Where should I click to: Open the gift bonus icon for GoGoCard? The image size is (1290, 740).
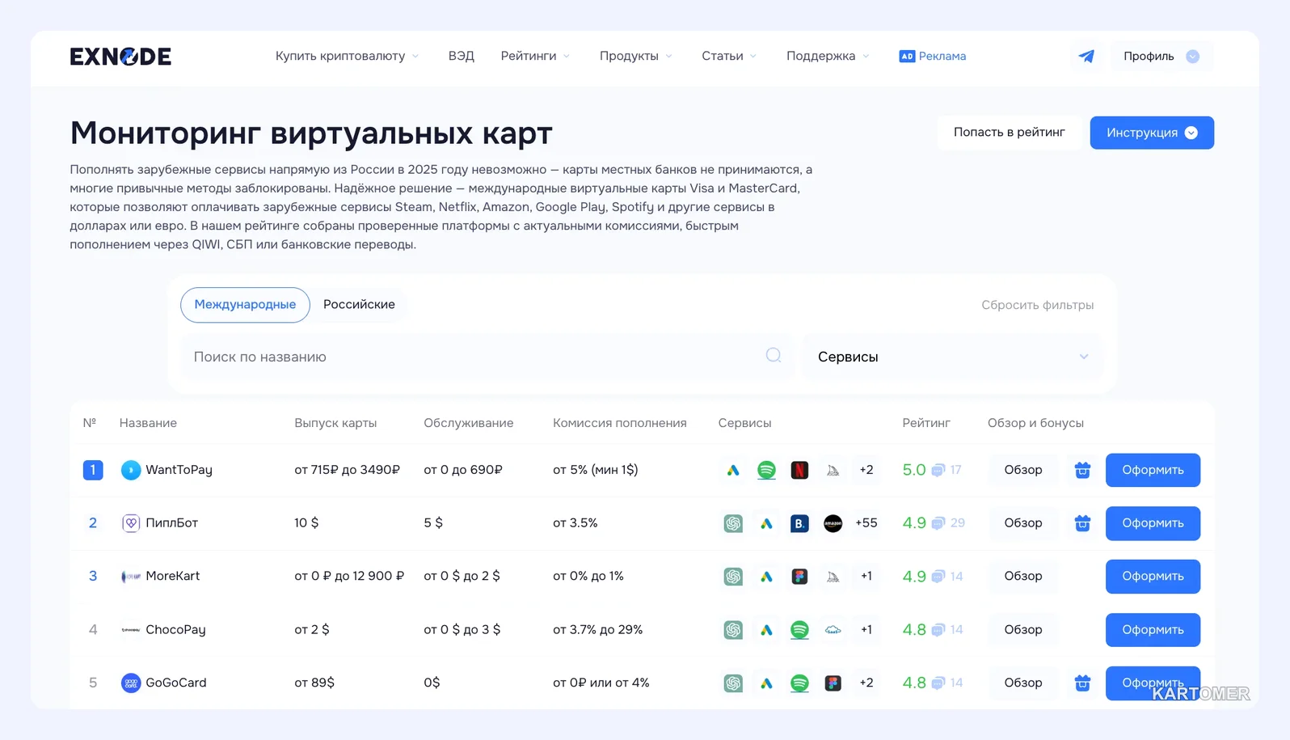(1082, 683)
